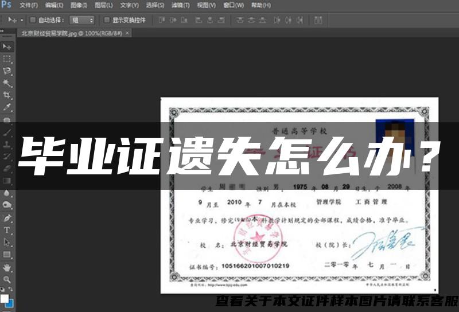
Task: Click the '管理学院' text on the certificate
Action: point(328,202)
